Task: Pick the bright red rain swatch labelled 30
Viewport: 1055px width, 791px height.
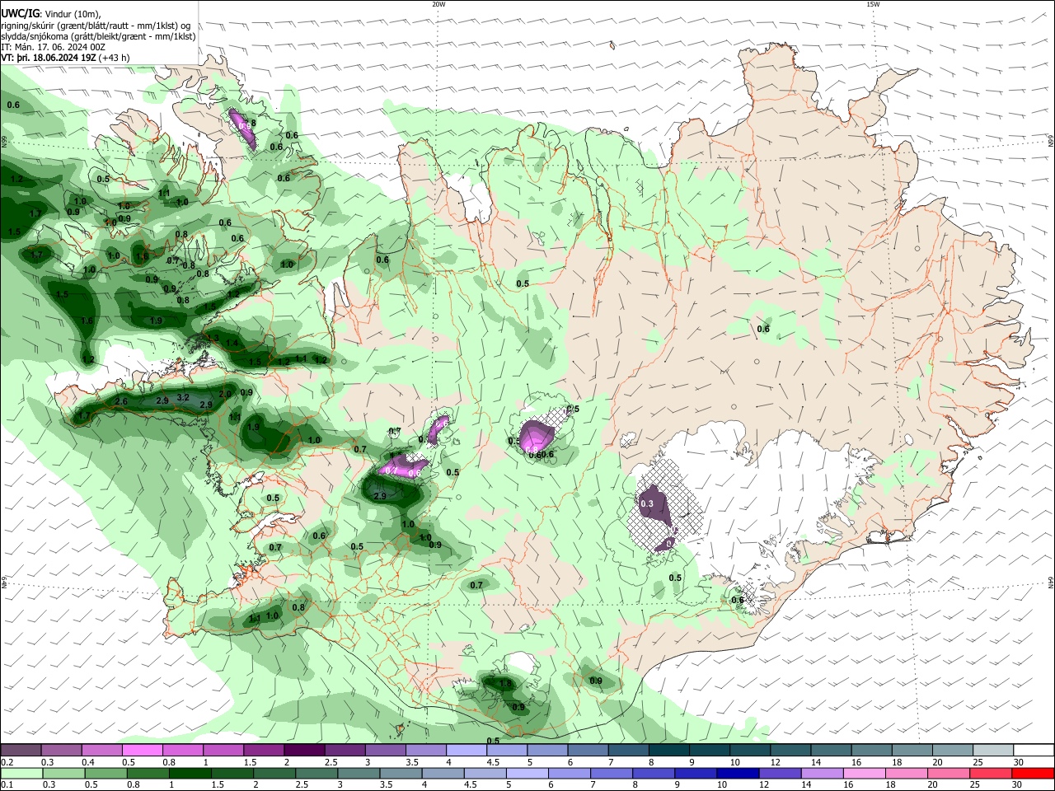Action: click(1032, 773)
